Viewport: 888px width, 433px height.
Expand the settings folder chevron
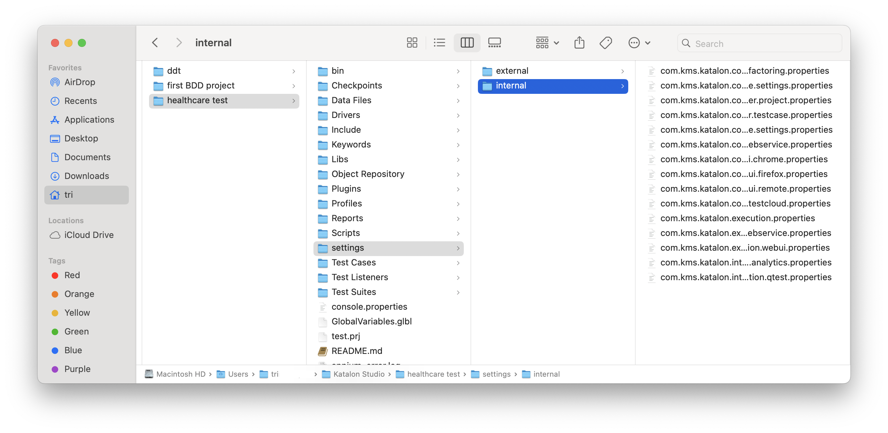tap(458, 248)
